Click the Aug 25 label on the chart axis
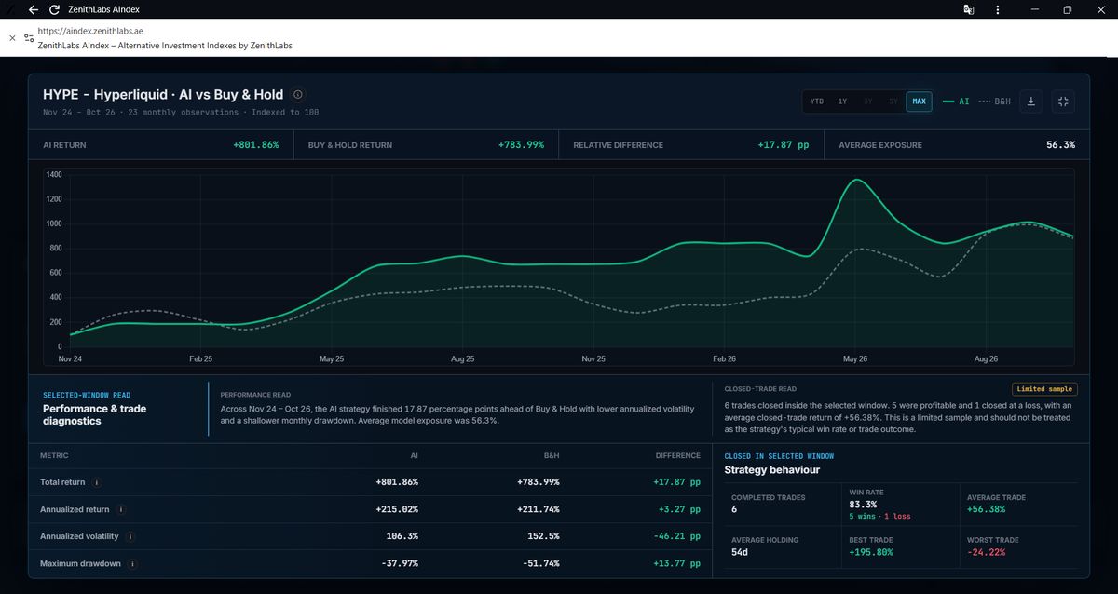The image size is (1118, 594). 463,358
